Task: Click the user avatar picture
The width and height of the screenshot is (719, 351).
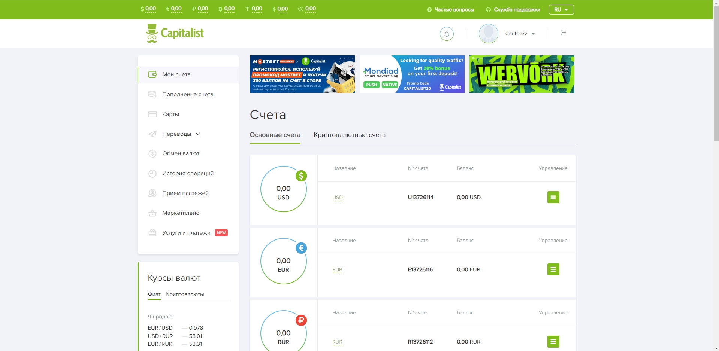Action: coord(488,34)
